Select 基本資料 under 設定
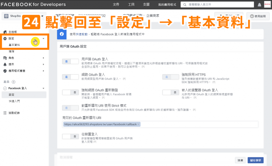 coord(14,45)
